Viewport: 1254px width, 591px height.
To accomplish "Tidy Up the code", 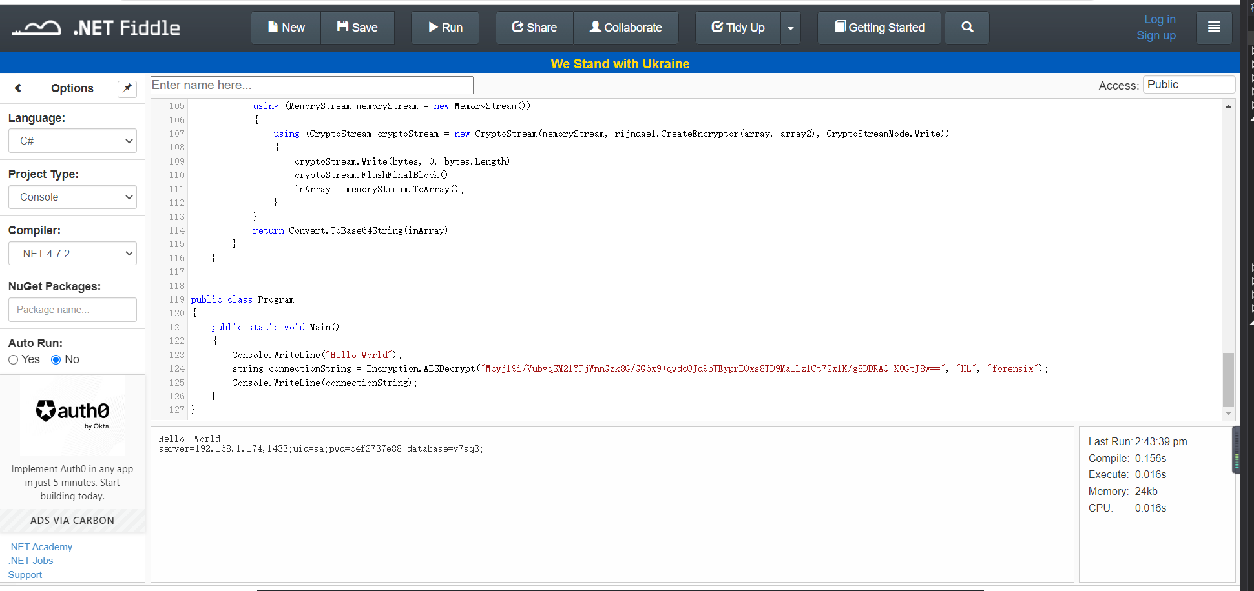I will 738,28.
